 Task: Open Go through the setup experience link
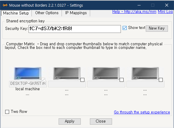point(142,112)
